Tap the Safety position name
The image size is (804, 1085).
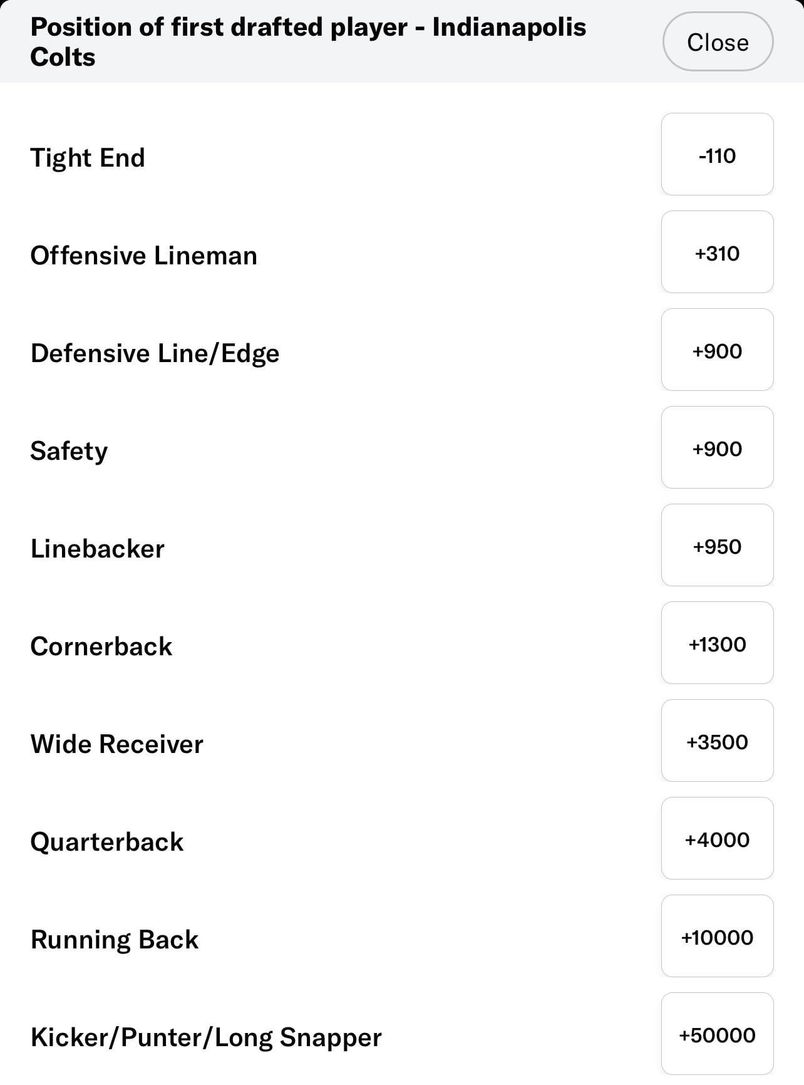click(x=69, y=450)
